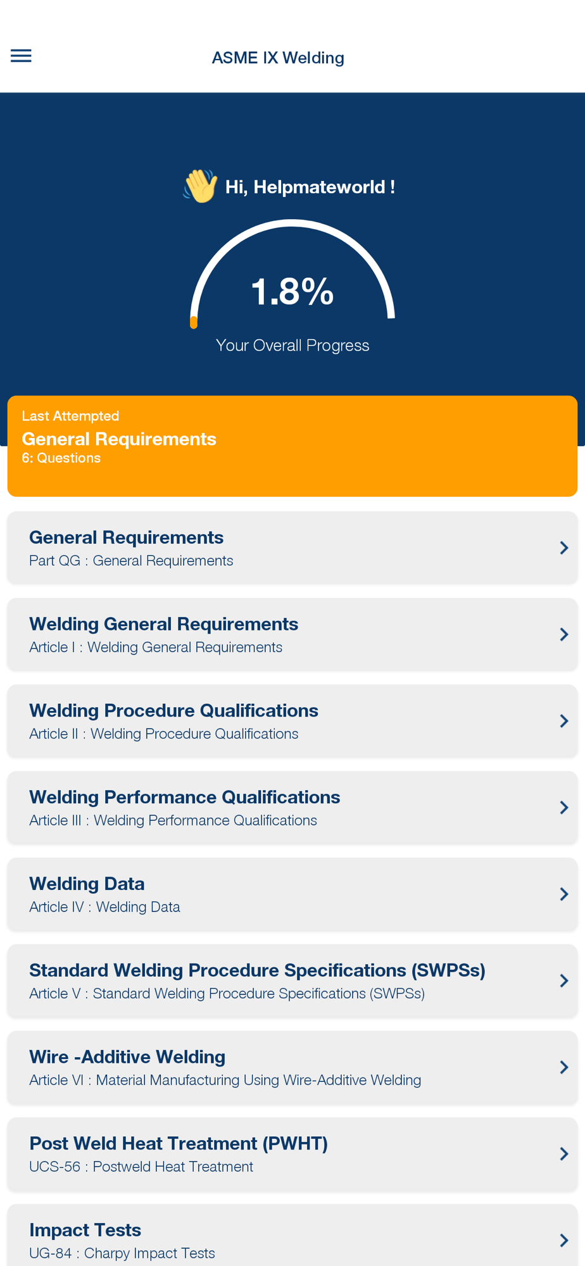Viewport: 585px width, 1266px height.
Task: Expand the Impact Tests chevron
Action: 563,1240
